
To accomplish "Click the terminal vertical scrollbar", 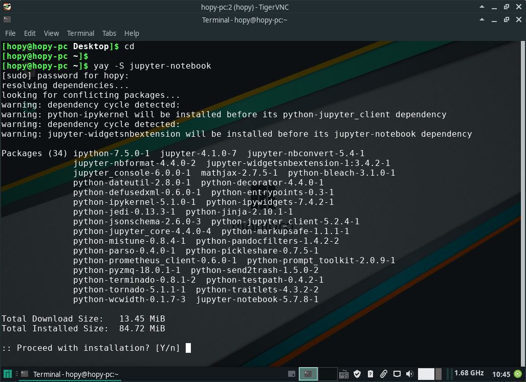I will [522, 203].
